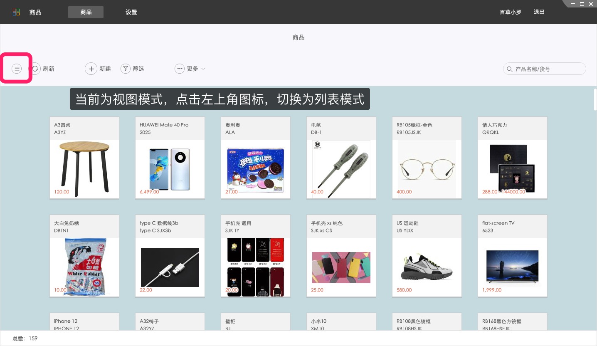
Task: Click the SJK xs CS product code
Action: click(x=321, y=230)
